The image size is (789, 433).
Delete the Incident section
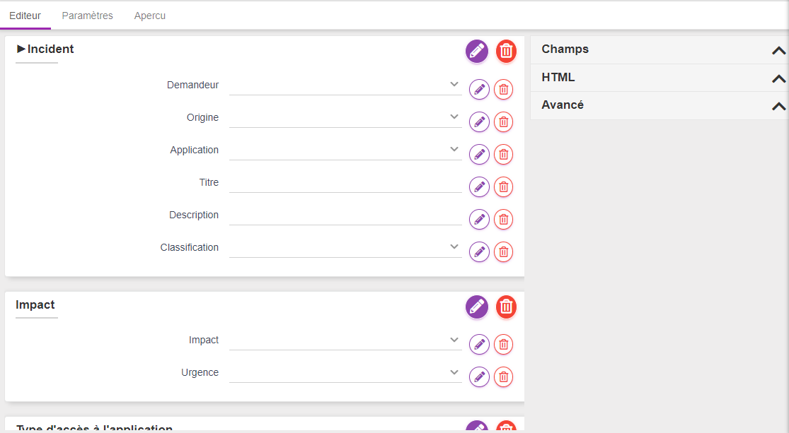(506, 51)
